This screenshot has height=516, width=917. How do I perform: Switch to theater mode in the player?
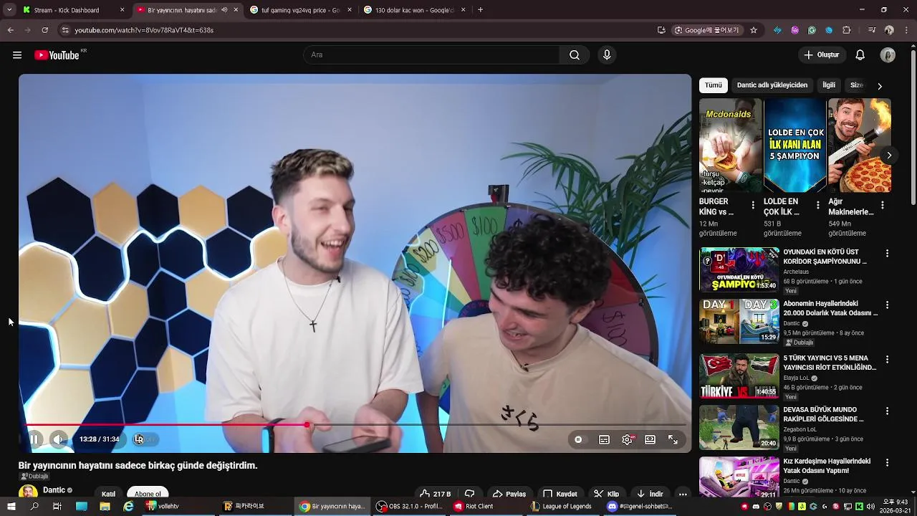point(650,439)
